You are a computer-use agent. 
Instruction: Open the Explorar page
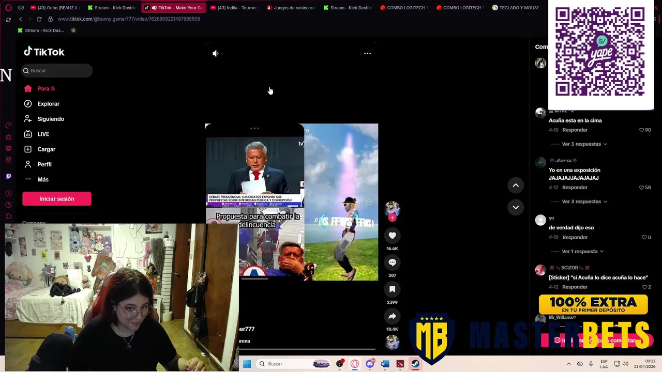[x=42, y=104]
